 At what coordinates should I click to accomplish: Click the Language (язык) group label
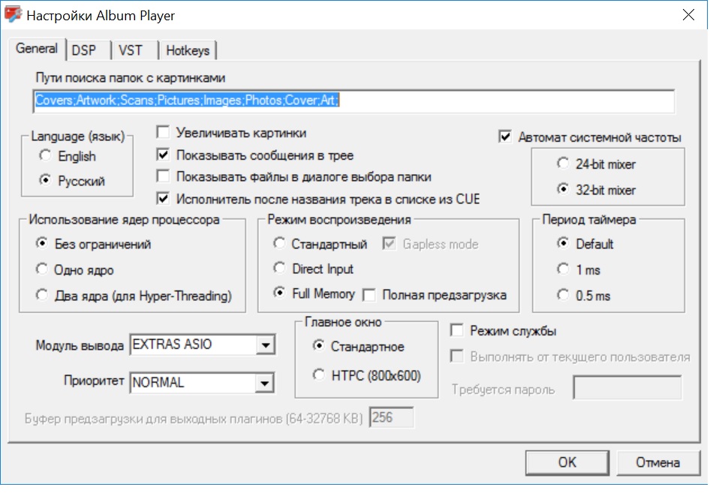(78, 136)
